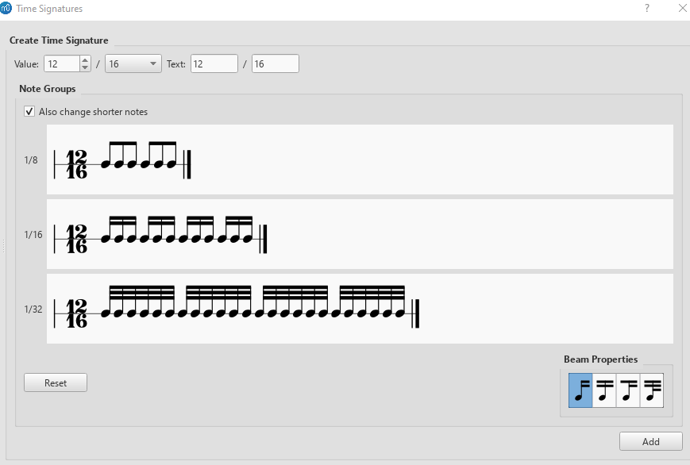Image resolution: width=690 pixels, height=465 pixels.
Task: Select the third beam subdivision icon
Action: tap(628, 390)
